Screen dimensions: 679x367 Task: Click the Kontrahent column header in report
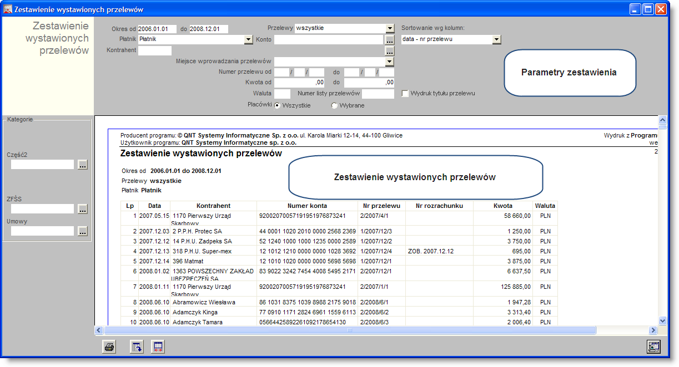[213, 206]
